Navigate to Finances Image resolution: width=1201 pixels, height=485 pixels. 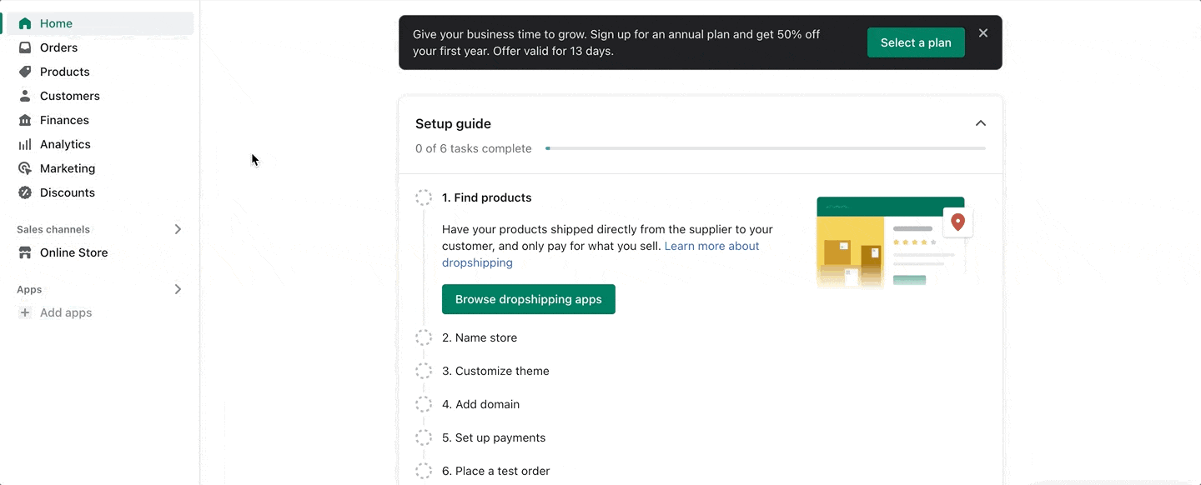pyautogui.click(x=64, y=120)
